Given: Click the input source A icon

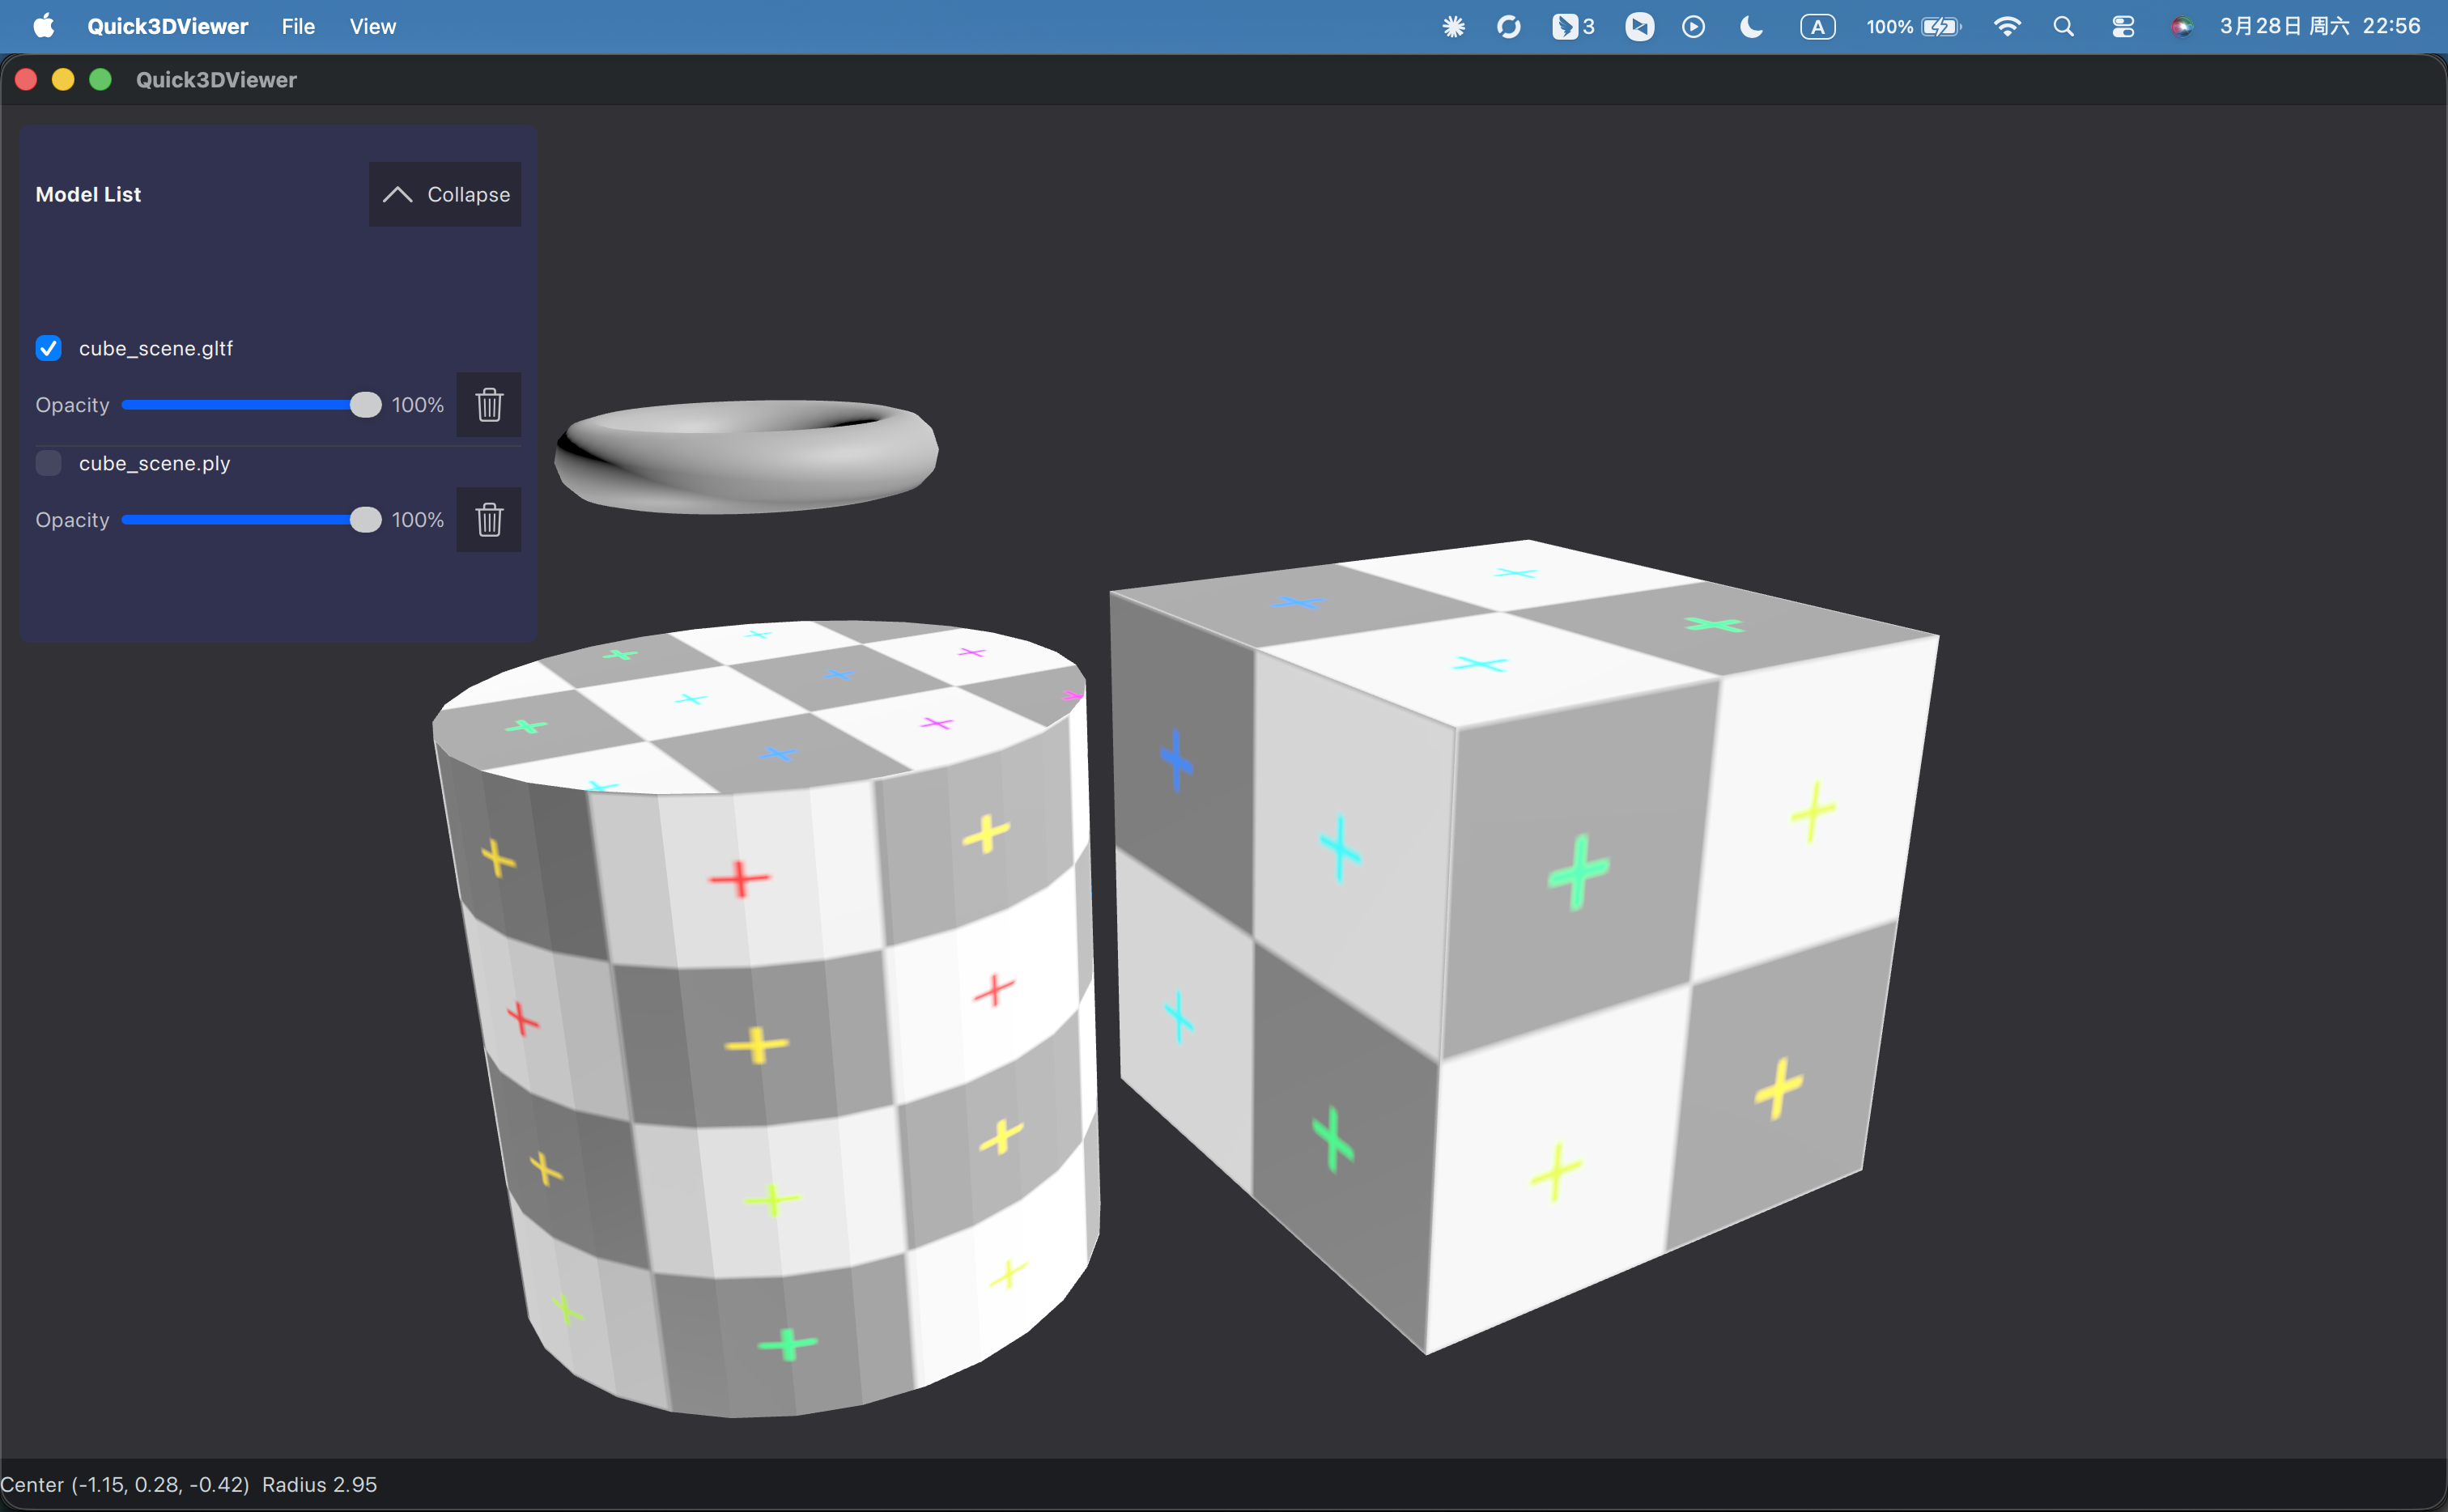Looking at the screenshot, I should (x=1817, y=26).
